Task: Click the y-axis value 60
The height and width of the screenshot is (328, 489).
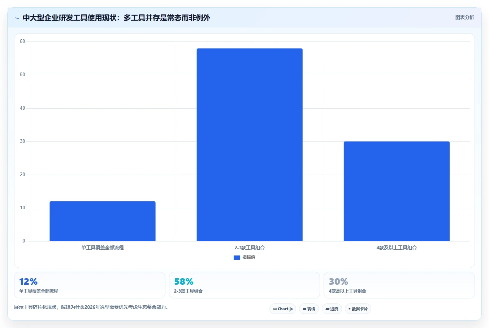Action: pos(22,41)
